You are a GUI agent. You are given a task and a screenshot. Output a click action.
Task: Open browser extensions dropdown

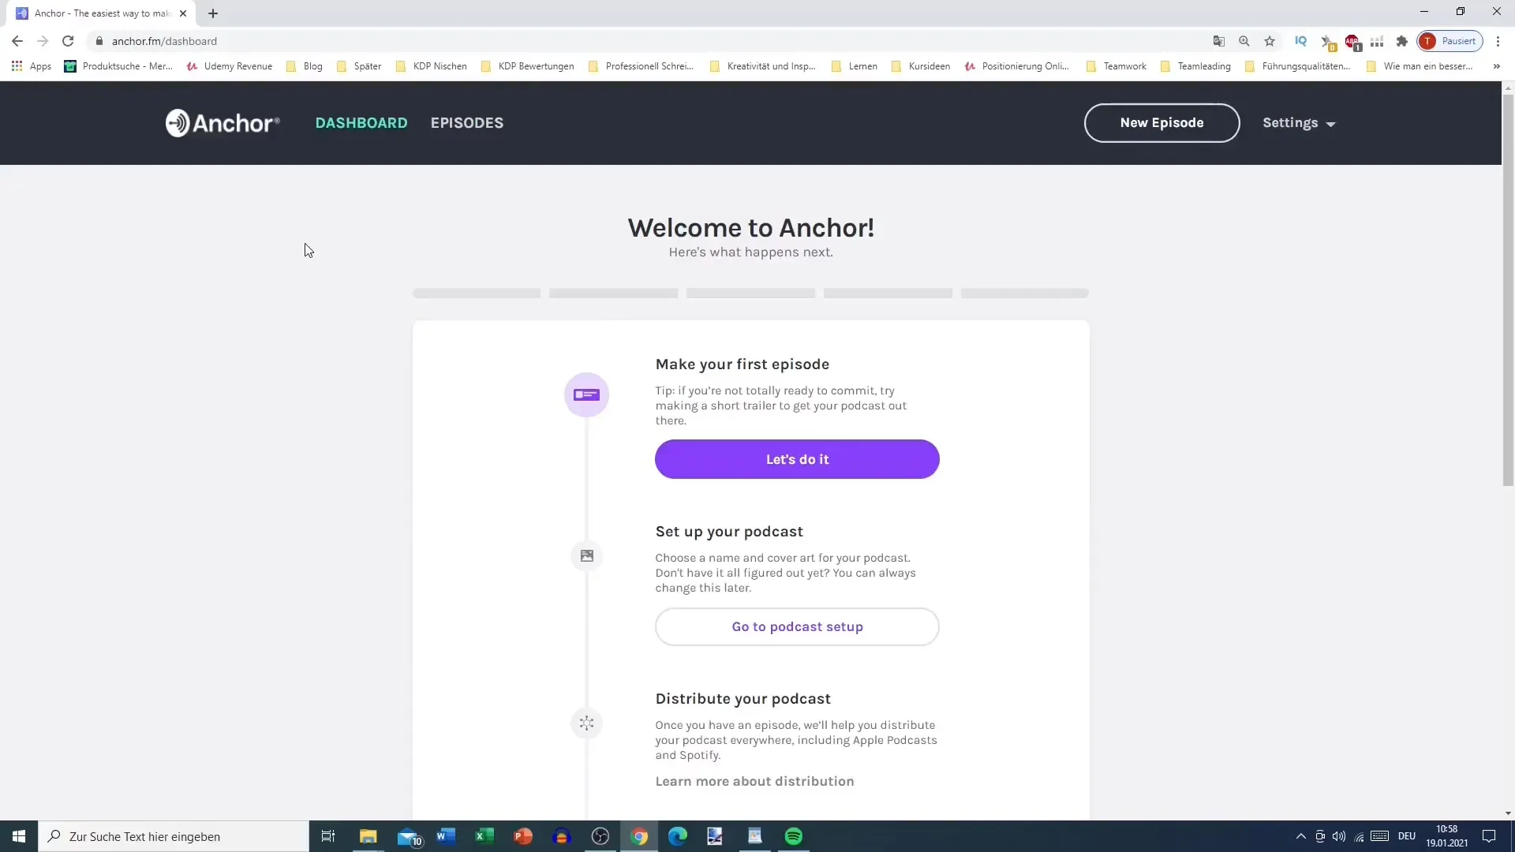1404,40
